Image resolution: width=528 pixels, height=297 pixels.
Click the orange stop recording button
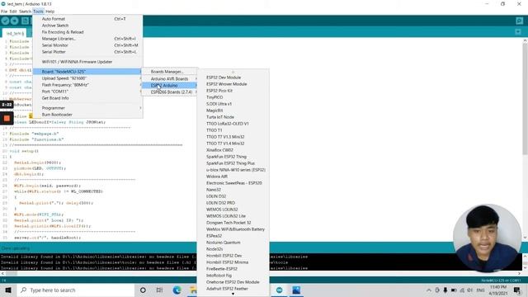point(7,118)
